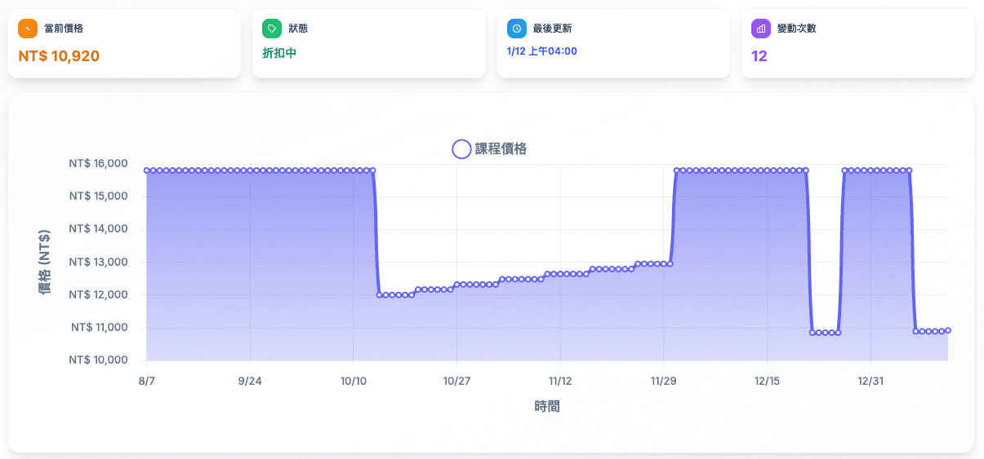Click the change count value 12
984x459 pixels.
pyautogui.click(x=759, y=56)
